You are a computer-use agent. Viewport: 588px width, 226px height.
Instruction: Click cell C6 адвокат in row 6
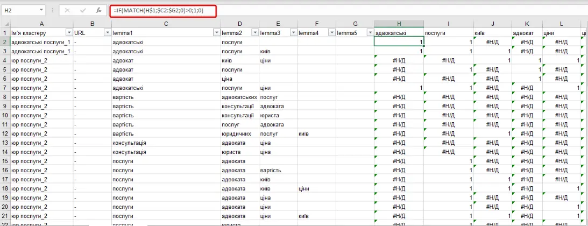pos(166,79)
